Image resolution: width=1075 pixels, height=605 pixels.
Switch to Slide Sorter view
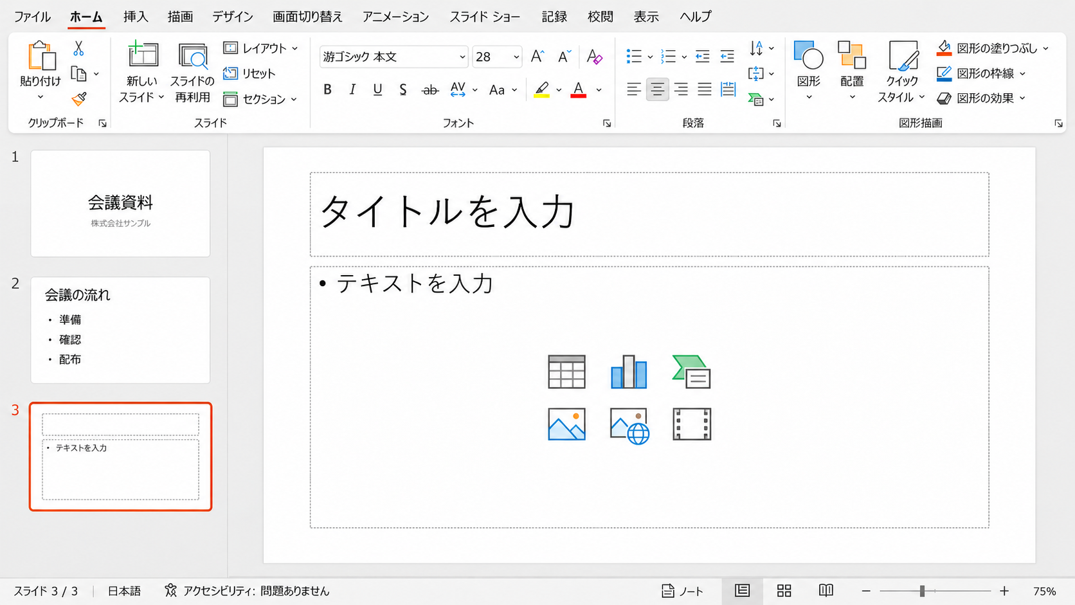784,591
